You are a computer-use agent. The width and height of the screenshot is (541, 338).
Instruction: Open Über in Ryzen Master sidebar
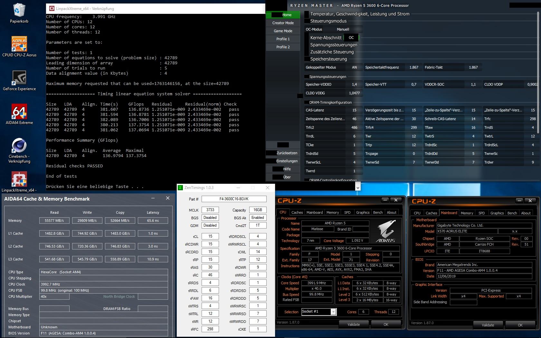click(283, 177)
